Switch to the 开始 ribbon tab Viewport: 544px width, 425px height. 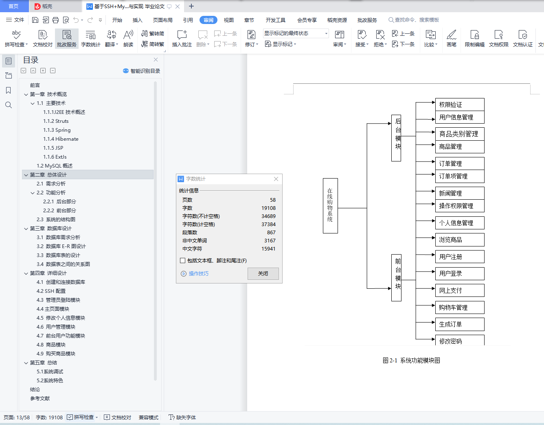pos(117,20)
